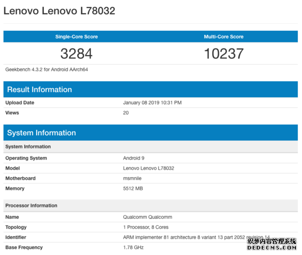Select the motherboard value msmnile

pos(132,178)
